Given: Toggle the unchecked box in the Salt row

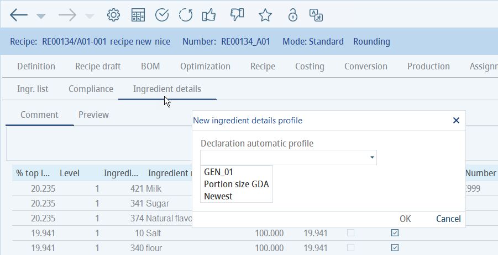Looking at the screenshot, I should point(350,233).
